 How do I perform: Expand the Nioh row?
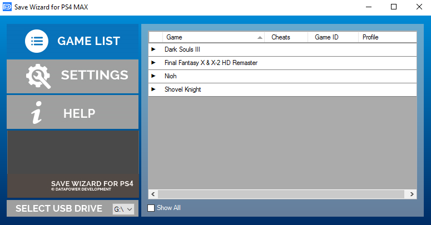click(x=153, y=76)
